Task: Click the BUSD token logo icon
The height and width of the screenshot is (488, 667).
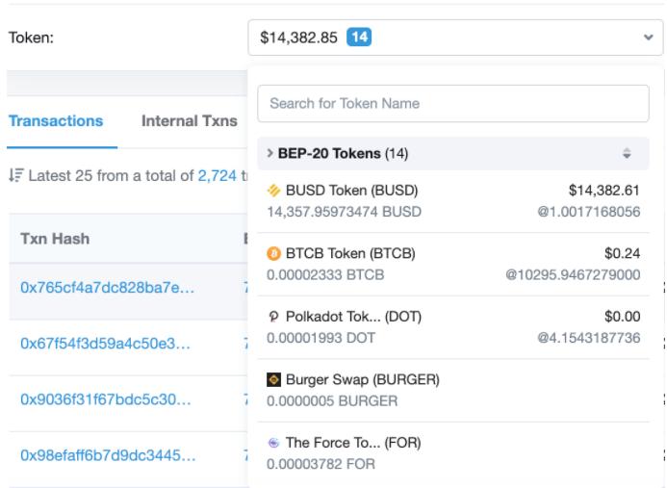Action: tap(273, 193)
